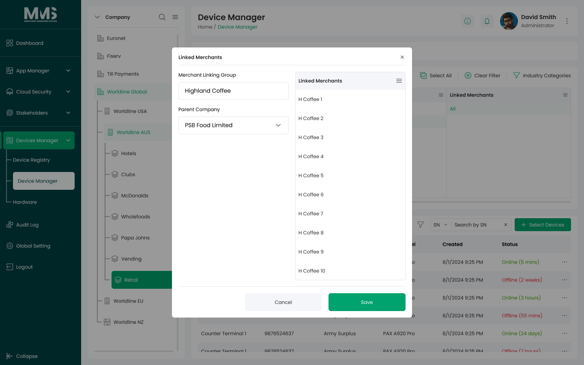This screenshot has height=365, width=584.
Task: Open row menu for Offline (2 weeks)
Action: coord(565,280)
